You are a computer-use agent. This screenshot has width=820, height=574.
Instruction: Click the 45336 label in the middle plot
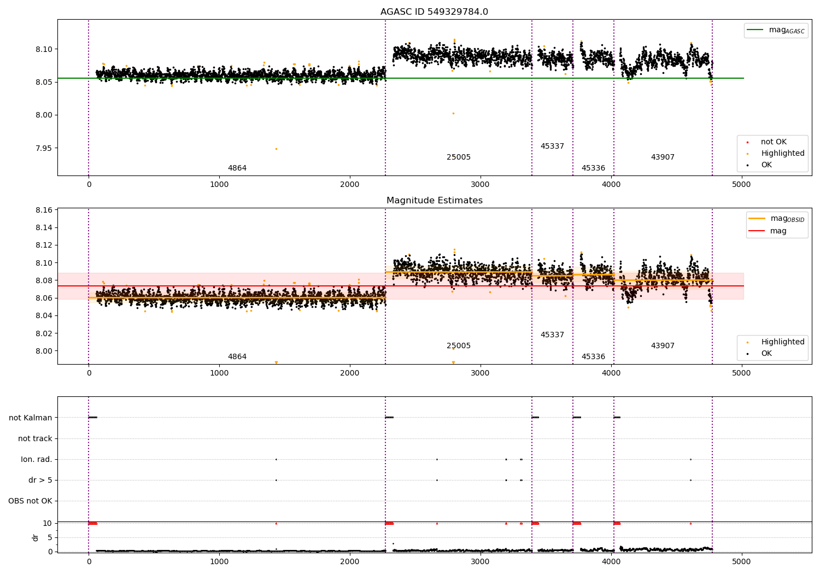(593, 357)
